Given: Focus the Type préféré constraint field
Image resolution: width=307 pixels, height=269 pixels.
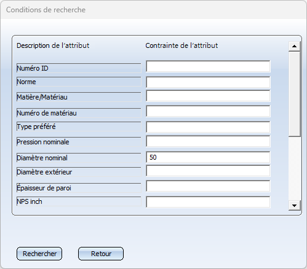Looking at the screenshot, I should [x=208, y=127].
